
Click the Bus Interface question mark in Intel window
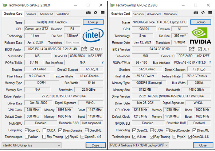tap(102, 62)
